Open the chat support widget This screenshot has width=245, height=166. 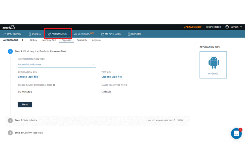(x=236, y=133)
